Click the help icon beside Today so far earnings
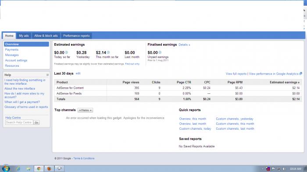 tap(66, 52)
